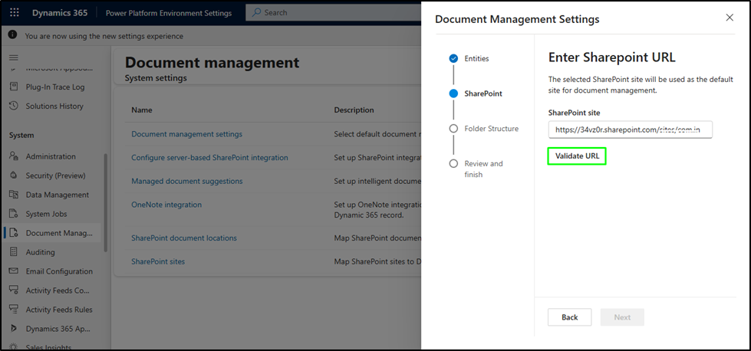Select the completed Entities step circle
Image resolution: width=751 pixels, height=351 pixels.
(453, 58)
